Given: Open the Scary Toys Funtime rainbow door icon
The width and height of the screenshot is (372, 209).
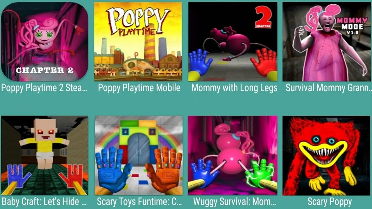Looking at the screenshot, I should 139,155.
